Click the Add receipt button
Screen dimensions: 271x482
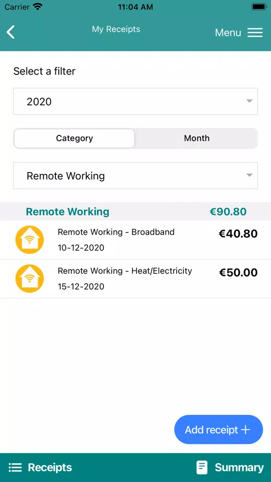pos(219,429)
